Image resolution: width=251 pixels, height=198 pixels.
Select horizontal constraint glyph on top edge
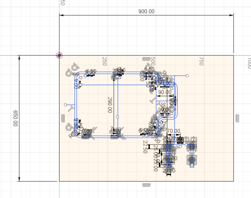coord(146,59)
